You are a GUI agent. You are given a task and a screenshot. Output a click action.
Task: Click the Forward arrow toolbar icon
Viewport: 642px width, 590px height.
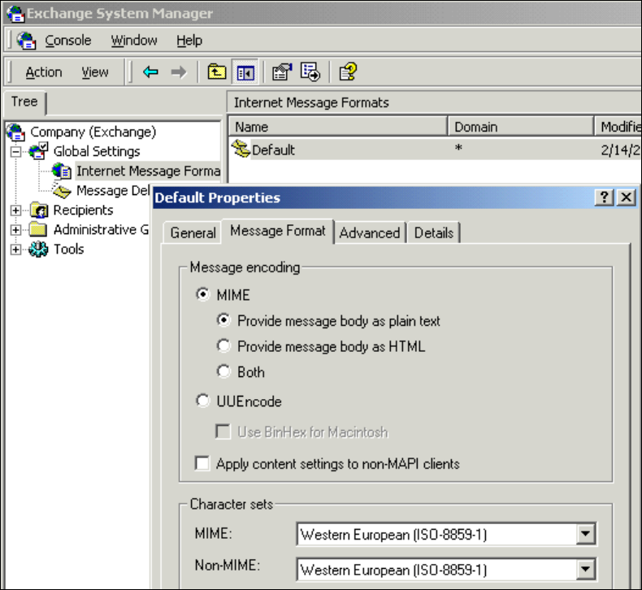tap(179, 72)
